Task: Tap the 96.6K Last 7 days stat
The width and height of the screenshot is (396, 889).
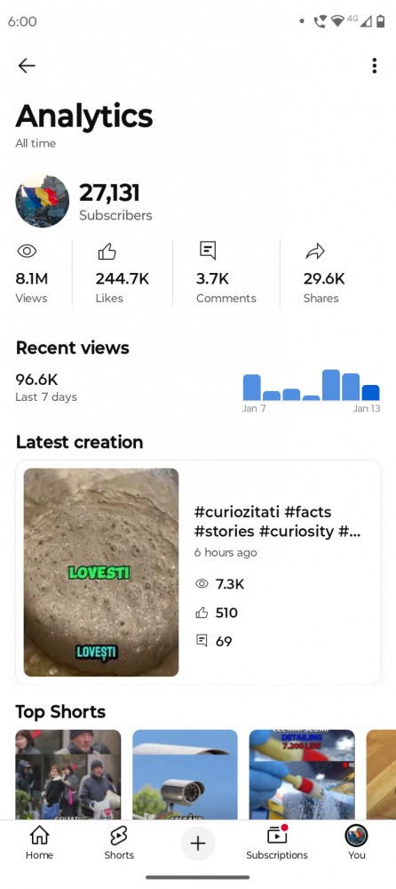Action: pyautogui.click(x=46, y=388)
